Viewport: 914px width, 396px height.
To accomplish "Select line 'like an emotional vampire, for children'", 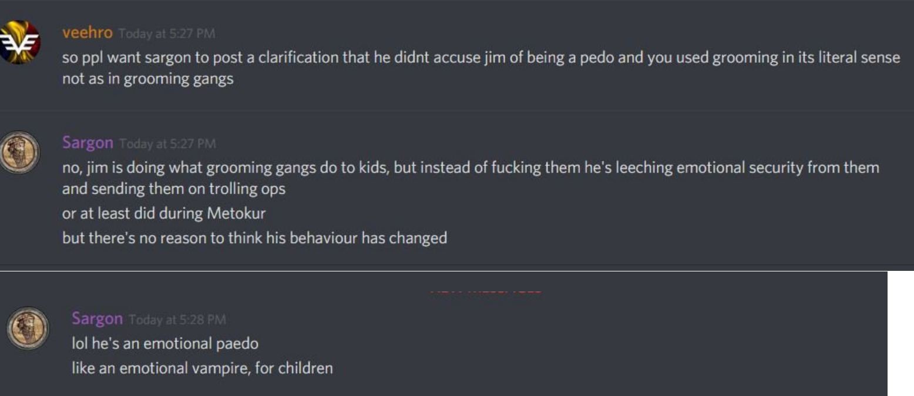I will tap(202, 368).
